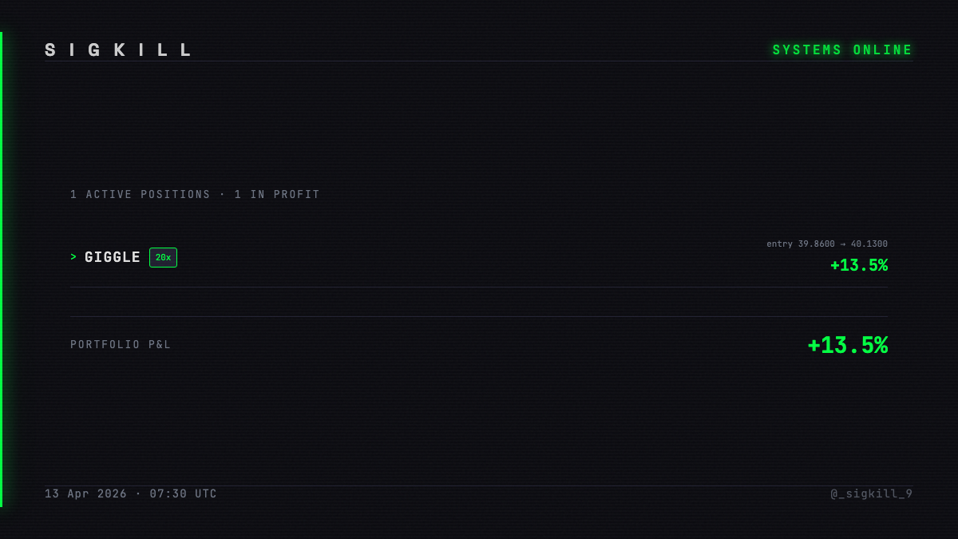
Task: Click the SIGKILL logo text
Action: click(118, 50)
